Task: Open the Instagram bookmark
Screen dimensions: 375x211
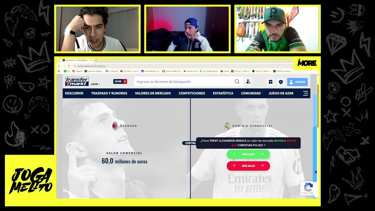Action: coord(78,71)
